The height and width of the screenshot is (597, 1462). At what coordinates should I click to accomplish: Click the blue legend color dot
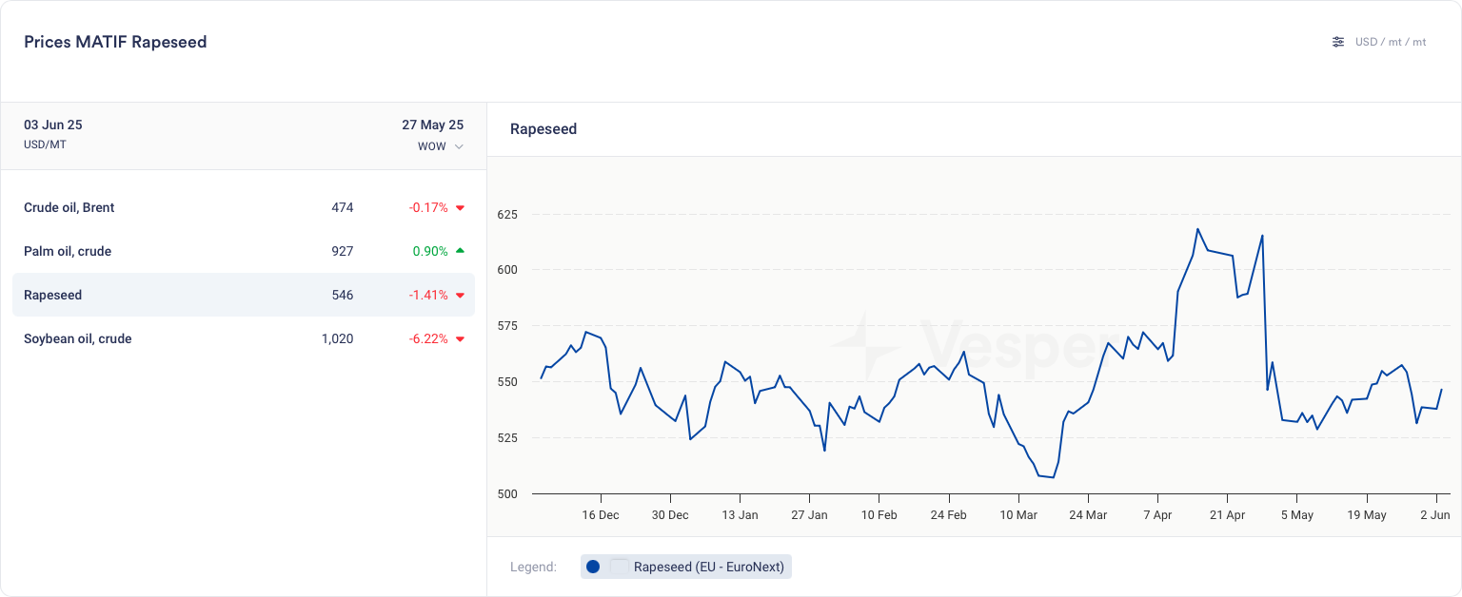(x=593, y=567)
